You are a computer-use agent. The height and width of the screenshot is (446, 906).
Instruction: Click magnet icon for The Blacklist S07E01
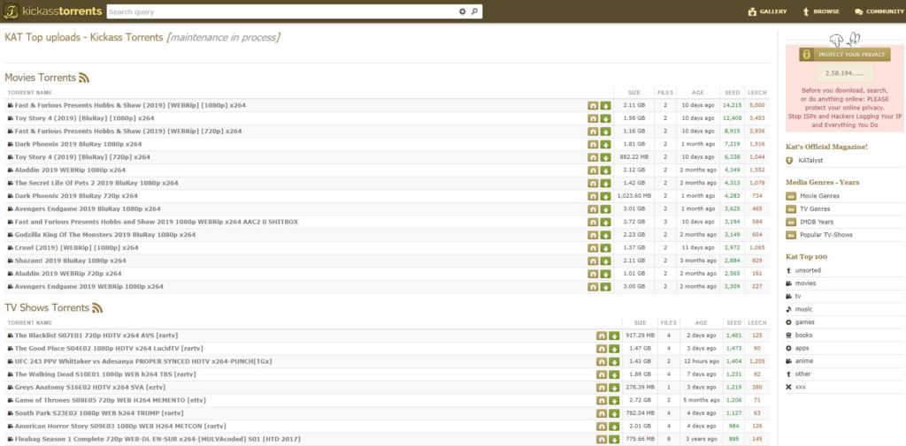[602, 336]
